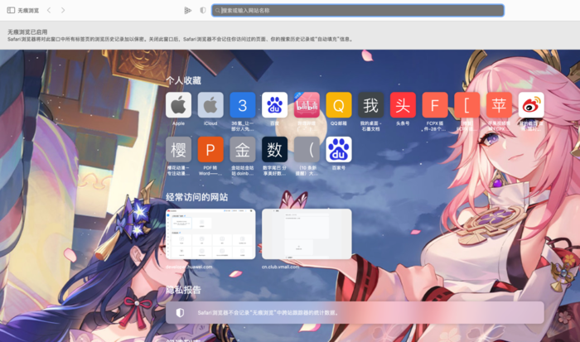The height and width of the screenshot is (342, 580).
Task: Open the iCloud favorite bookmark
Action: tap(210, 105)
